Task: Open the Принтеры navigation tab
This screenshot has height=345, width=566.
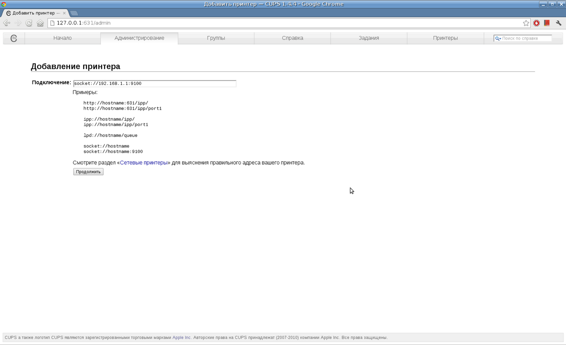Action: pyautogui.click(x=445, y=38)
